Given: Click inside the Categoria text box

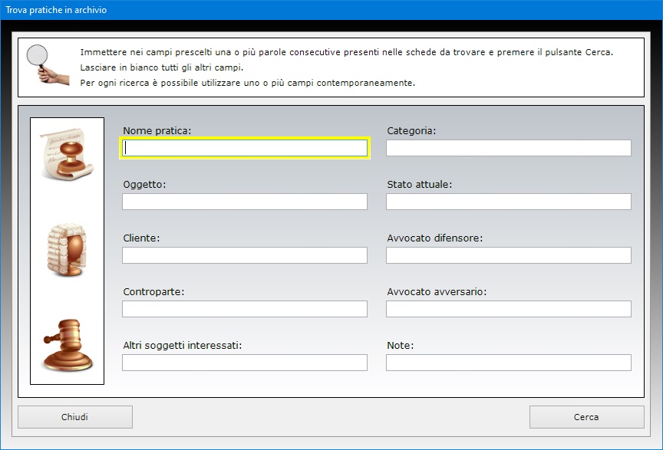Looking at the screenshot, I should pos(508,148).
